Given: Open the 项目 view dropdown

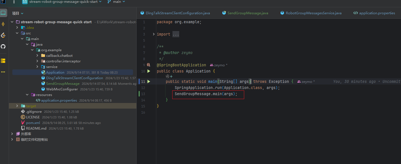Looking at the screenshot, I should 18,13.
